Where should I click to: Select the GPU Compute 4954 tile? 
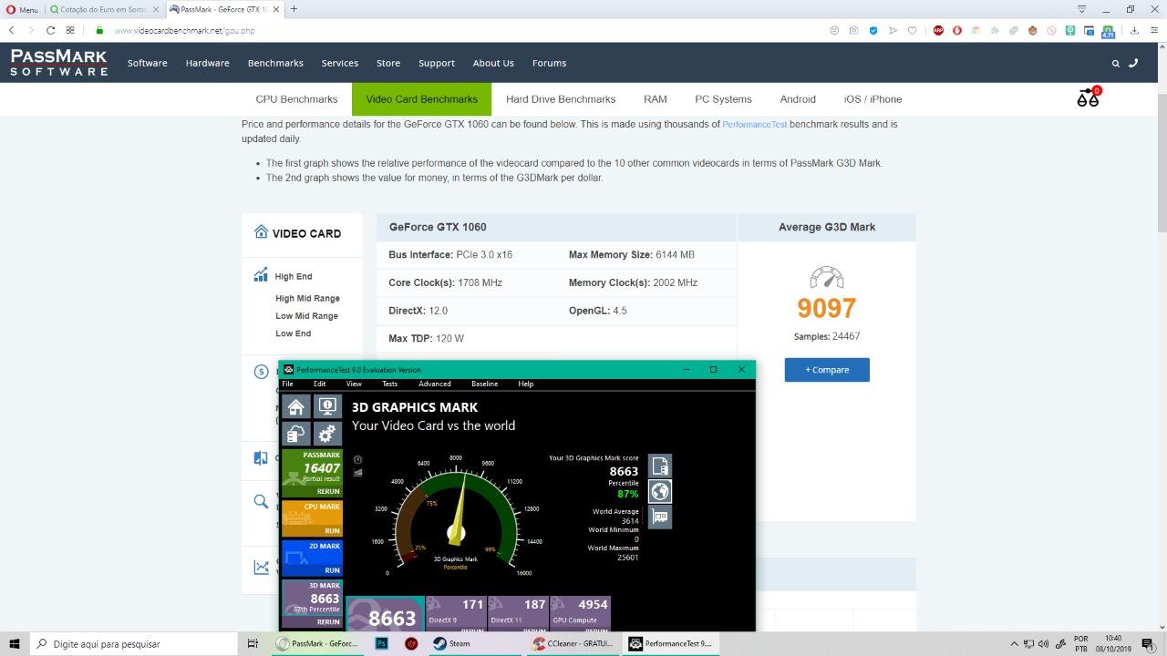[x=580, y=613]
